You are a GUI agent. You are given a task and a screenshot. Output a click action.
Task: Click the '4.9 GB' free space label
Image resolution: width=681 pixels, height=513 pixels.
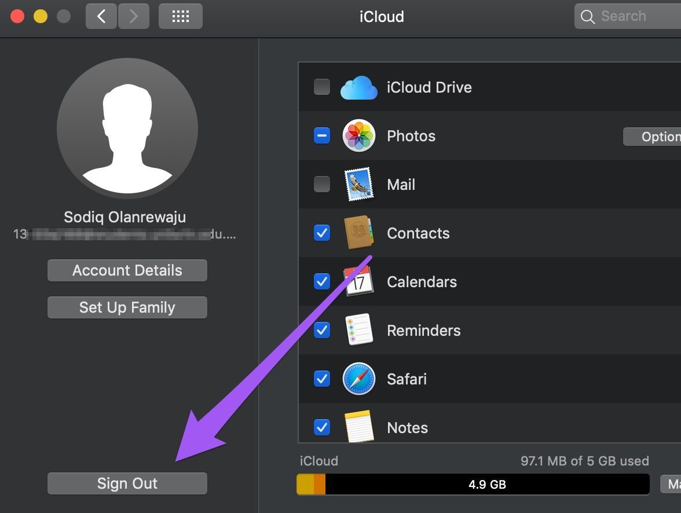click(488, 484)
